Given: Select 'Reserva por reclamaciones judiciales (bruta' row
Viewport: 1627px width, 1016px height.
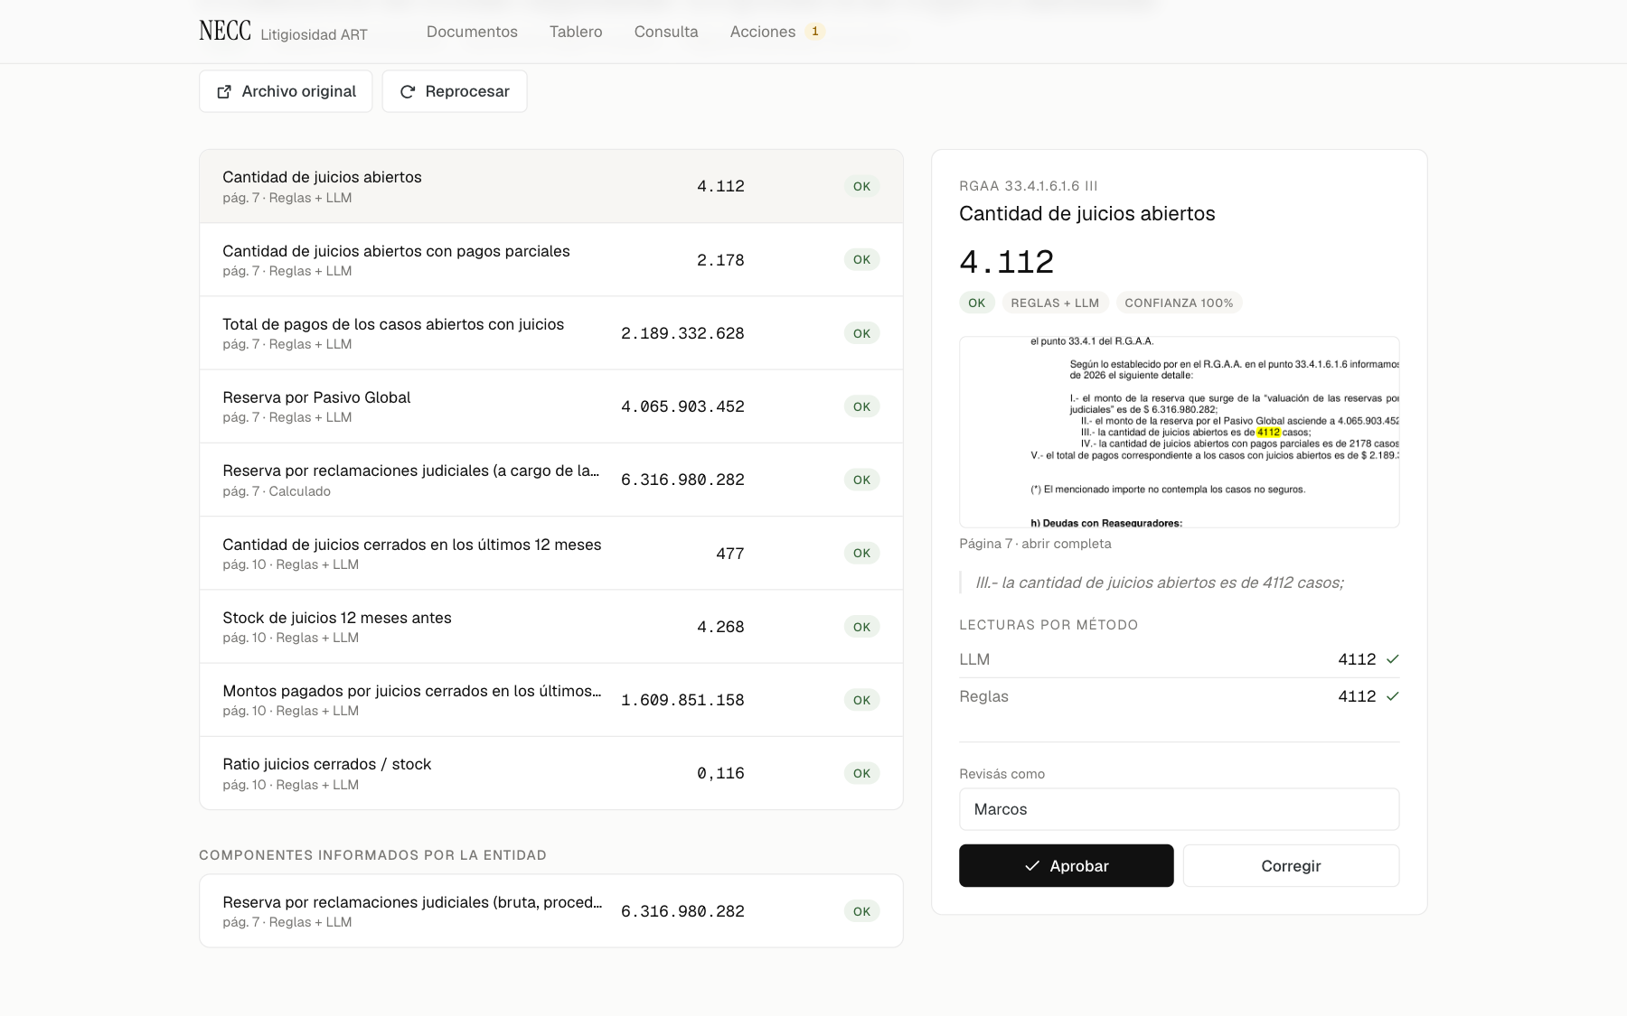Looking at the screenshot, I should tap(551, 911).
